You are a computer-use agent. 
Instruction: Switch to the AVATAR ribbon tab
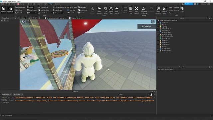(x=40, y=4)
